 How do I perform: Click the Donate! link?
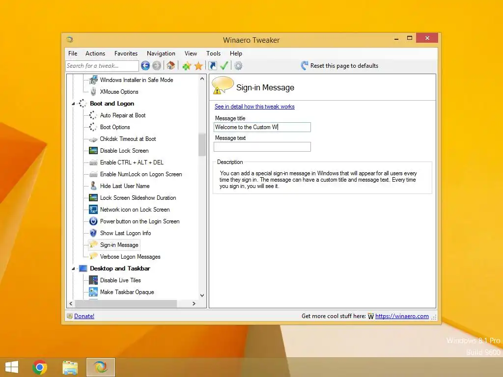84,316
